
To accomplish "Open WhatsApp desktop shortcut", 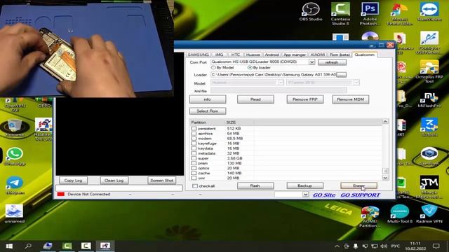I will pos(15,157).
